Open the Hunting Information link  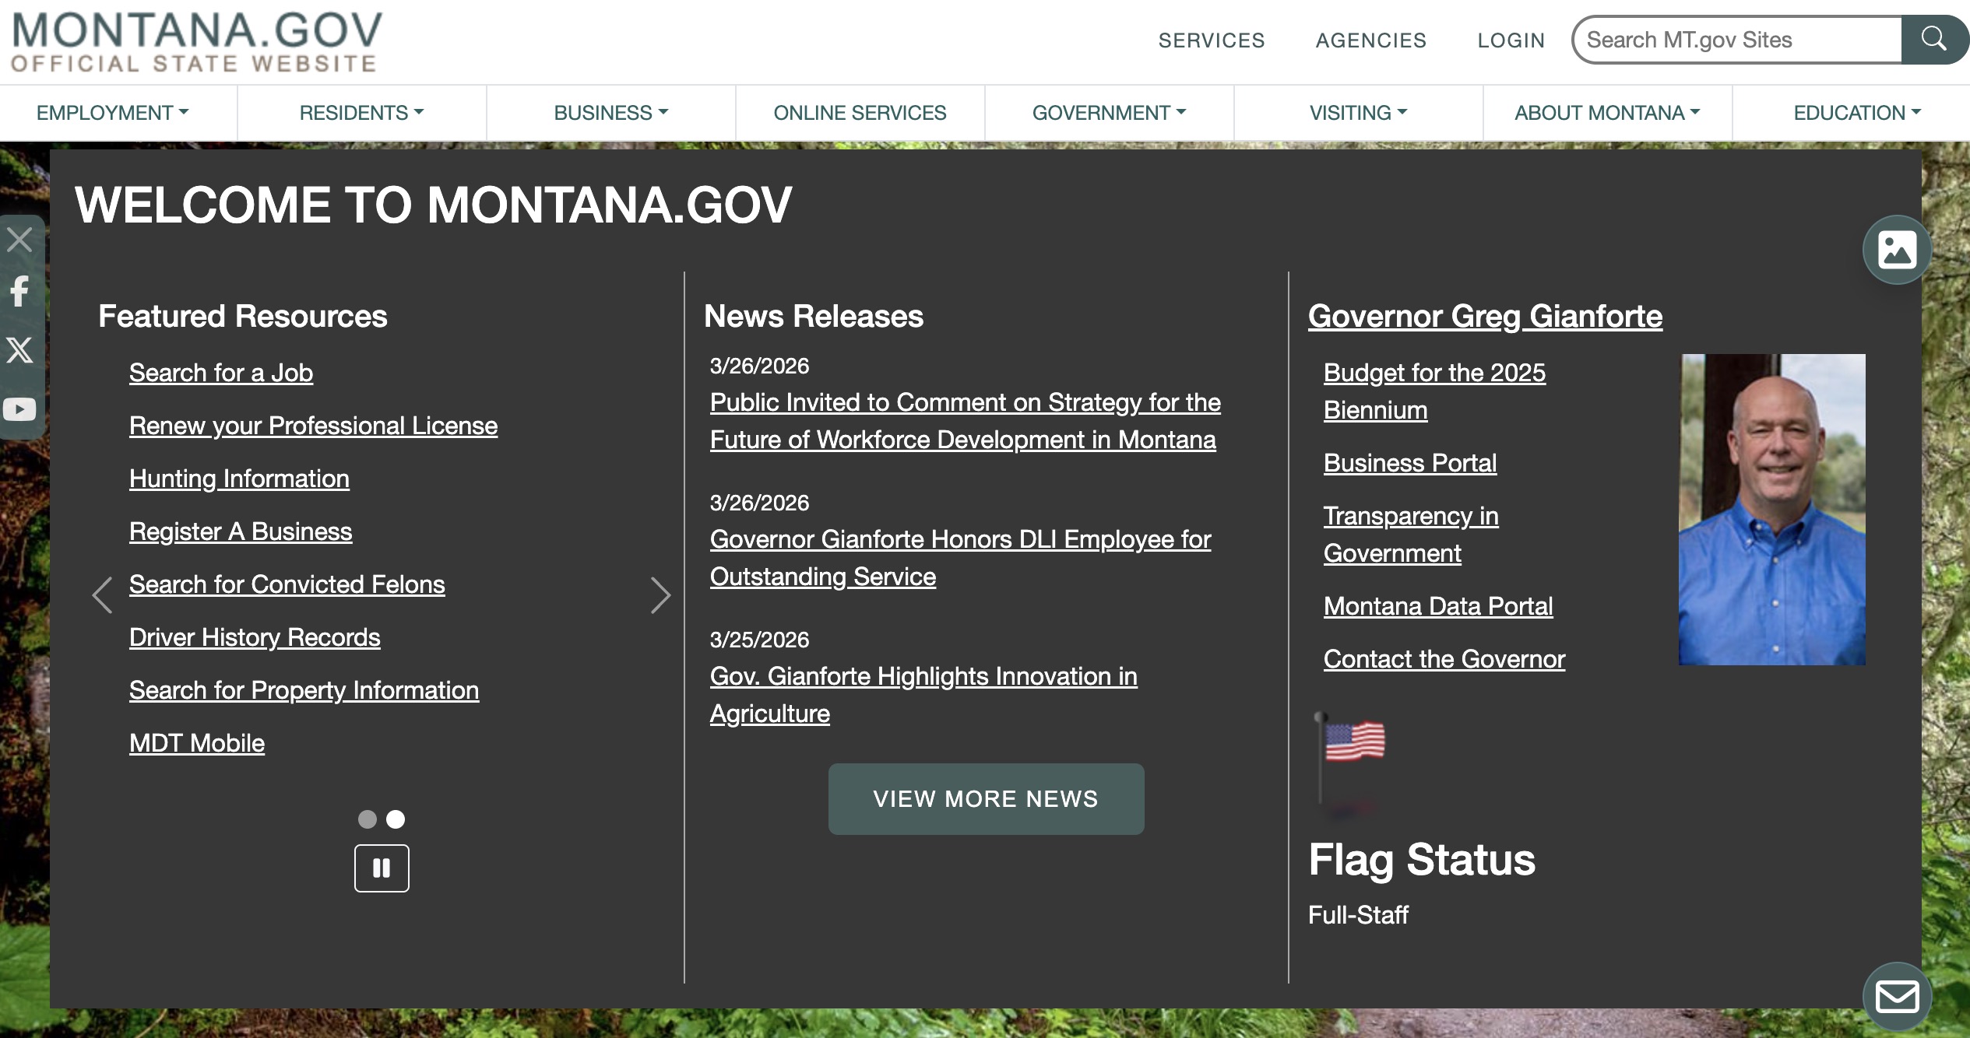click(x=239, y=479)
